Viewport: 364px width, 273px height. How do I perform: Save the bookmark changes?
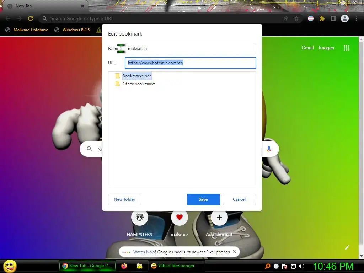(203, 199)
